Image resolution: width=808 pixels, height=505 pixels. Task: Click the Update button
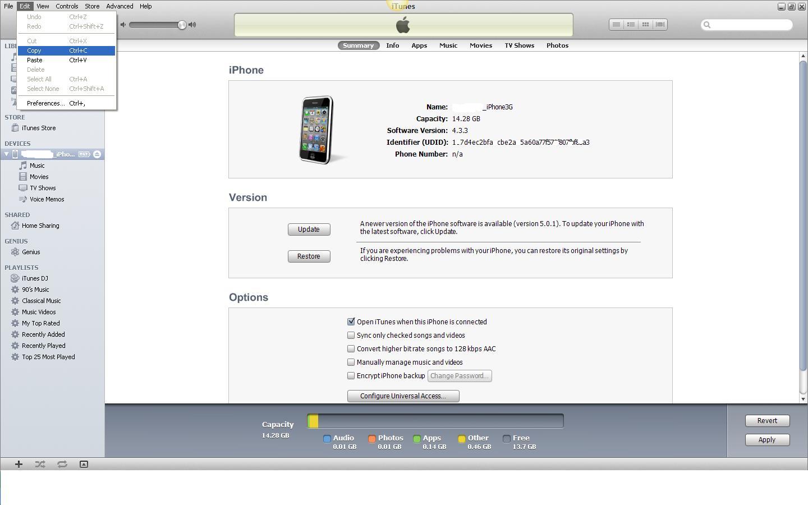(309, 229)
